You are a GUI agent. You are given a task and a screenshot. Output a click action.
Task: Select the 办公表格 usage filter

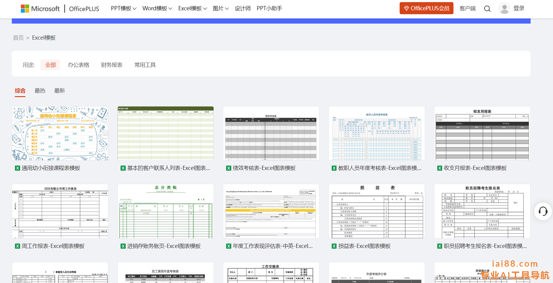pyautogui.click(x=78, y=65)
